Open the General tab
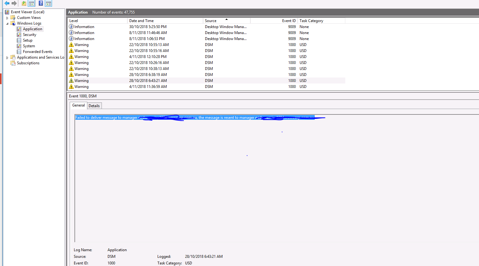 [x=78, y=105]
